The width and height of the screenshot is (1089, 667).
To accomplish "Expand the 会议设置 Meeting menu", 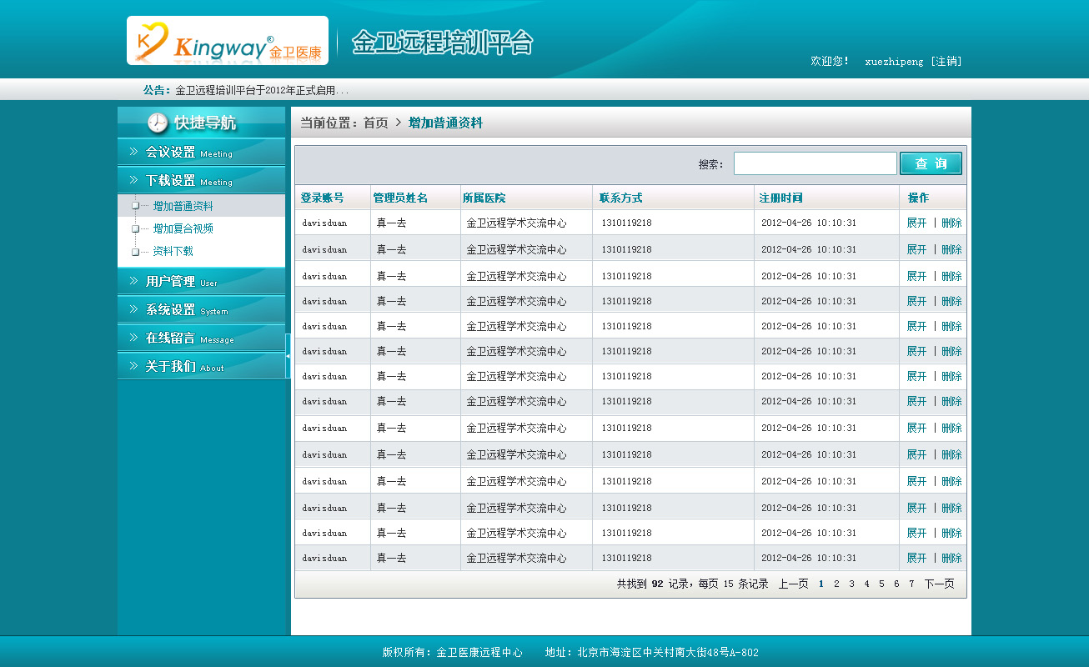I will (201, 152).
